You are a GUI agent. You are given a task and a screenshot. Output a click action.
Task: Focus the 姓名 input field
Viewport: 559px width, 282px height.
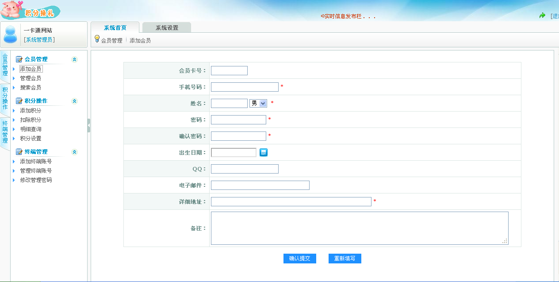(229, 103)
